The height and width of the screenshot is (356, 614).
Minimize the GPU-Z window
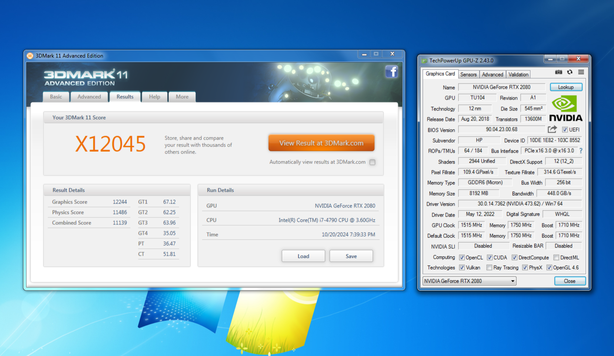[551, 59]
